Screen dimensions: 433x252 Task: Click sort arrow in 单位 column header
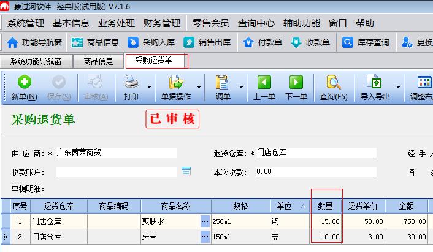click(x=303, y=206)
